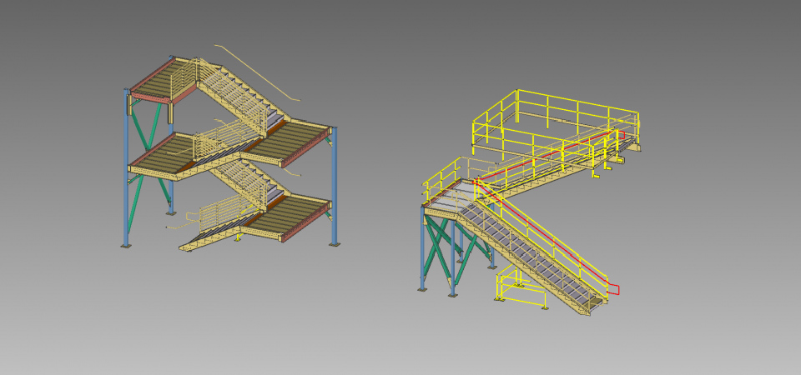Click left column base plate of left structure

coord(126,245)
